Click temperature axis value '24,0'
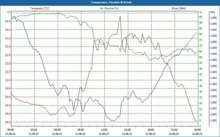The image size is (220, 137). (8, 30)
